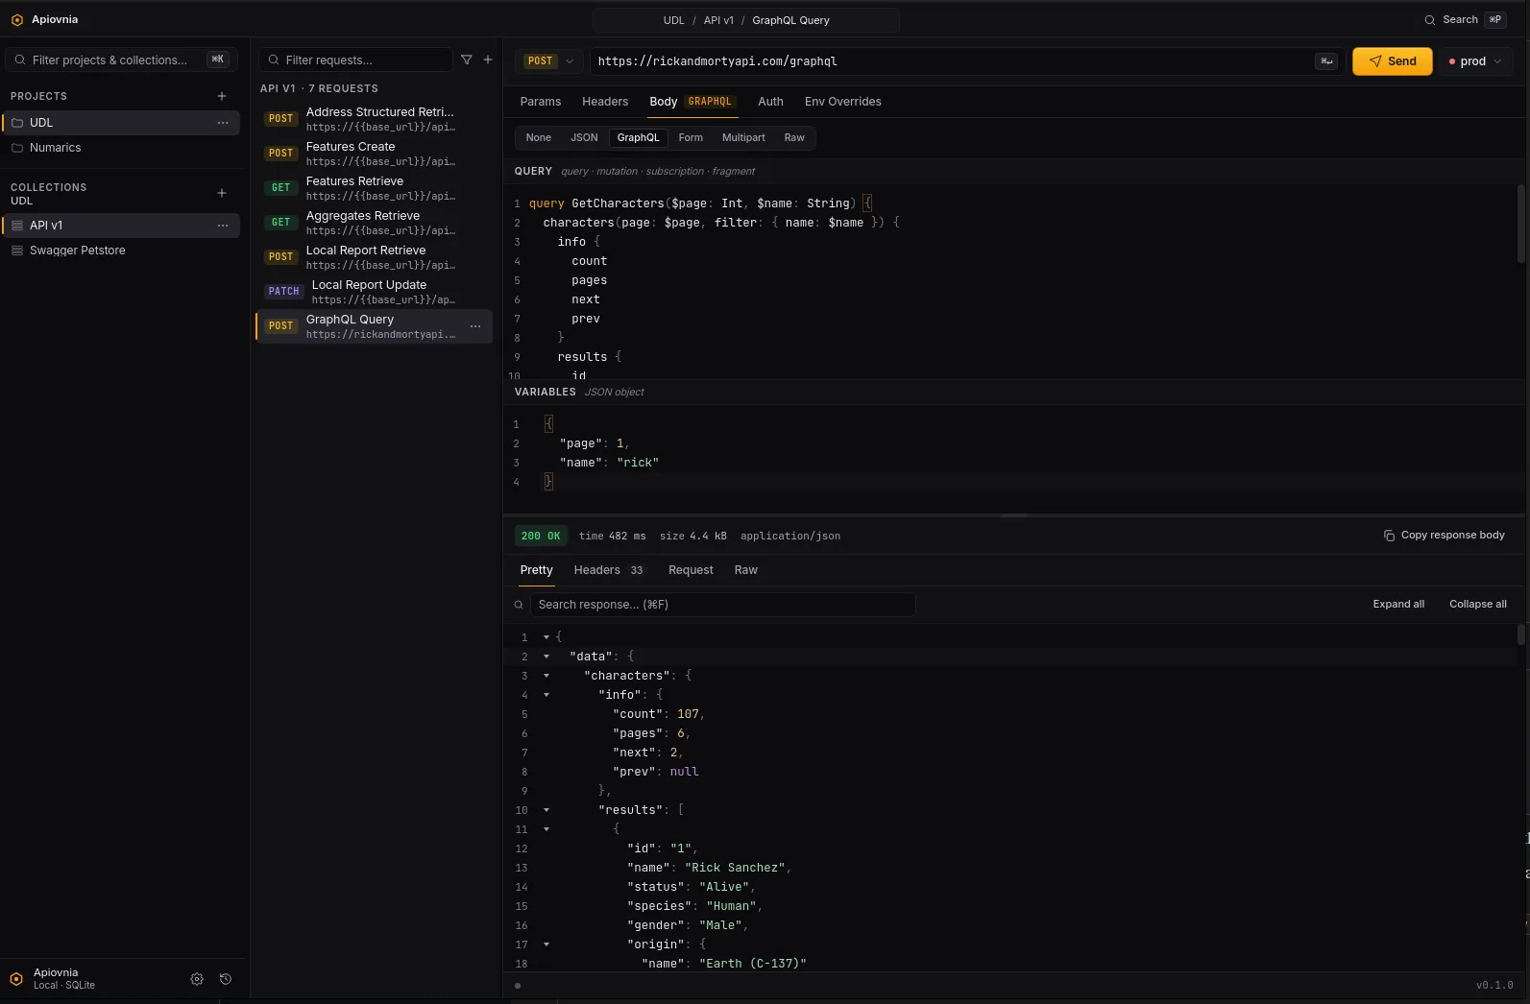Viewport: 1530px width, 1004px height.
Task: Open the global Search in the top bar
Action: click(x=1465, y=19)
